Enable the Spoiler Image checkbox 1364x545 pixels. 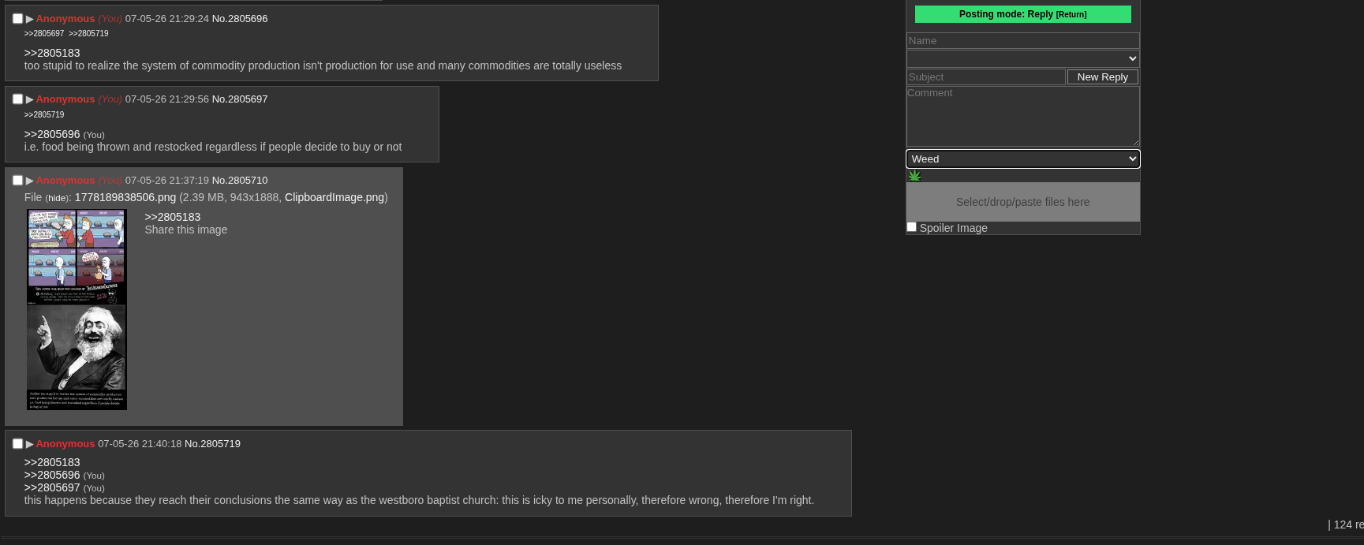[911, 227]
